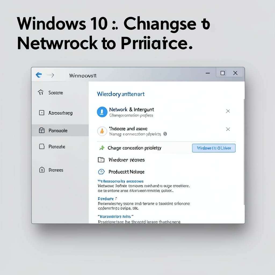The width and height of the screenshot is (275, 275).
Task: Click the icon beside Panaaole
Action: [x=42, y=130]
